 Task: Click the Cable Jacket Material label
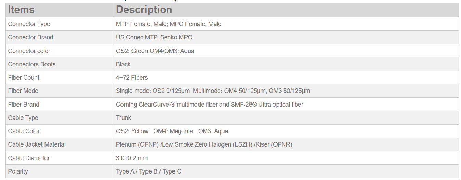(x=37, y=144)
